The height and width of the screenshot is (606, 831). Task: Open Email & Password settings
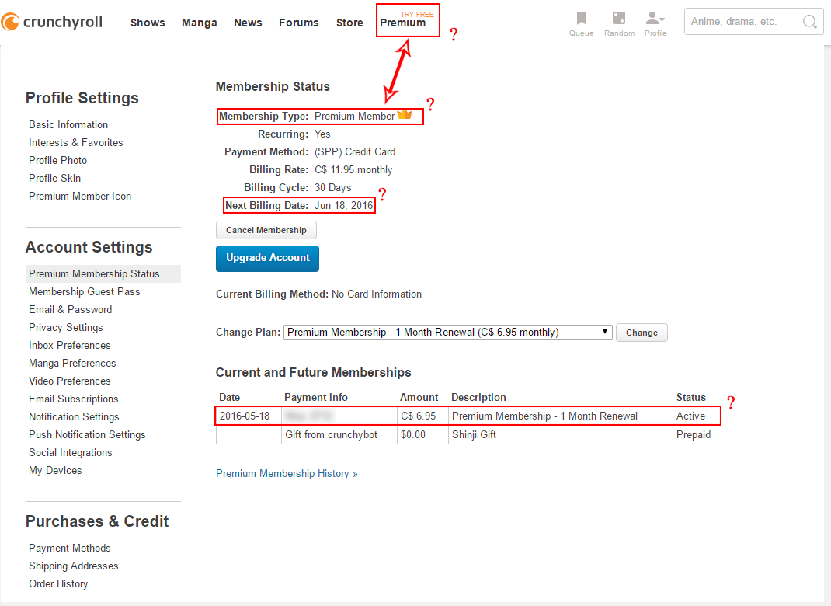click(71, 310)
